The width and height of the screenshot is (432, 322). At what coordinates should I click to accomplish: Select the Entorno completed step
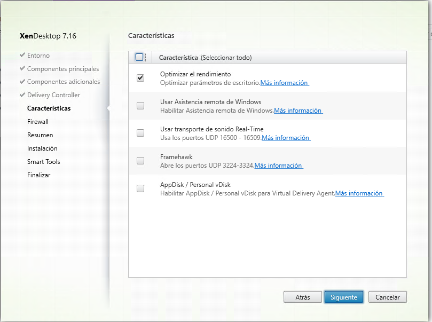pos(38,56)
